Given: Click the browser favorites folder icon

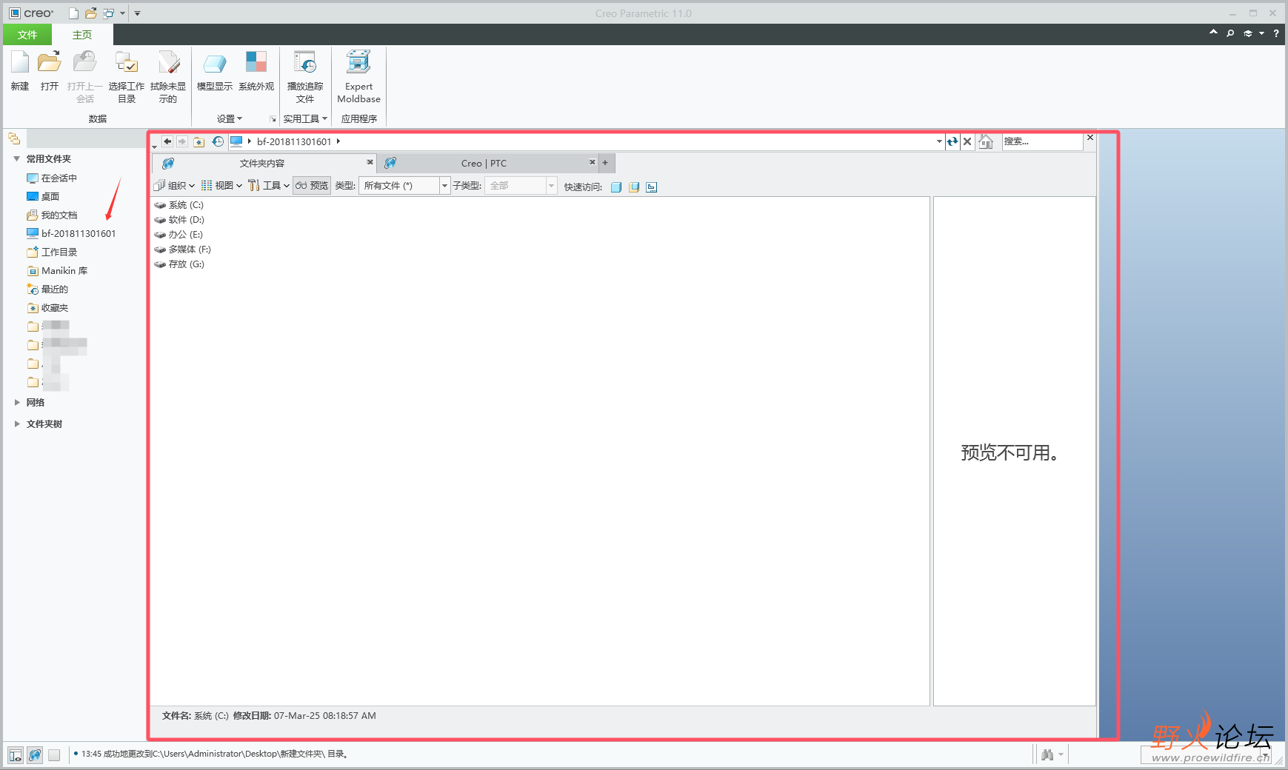Looking at the screenshot, I should click(x=198, y=141).
